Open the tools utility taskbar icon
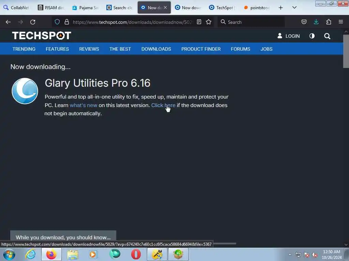 coord(157,254)
